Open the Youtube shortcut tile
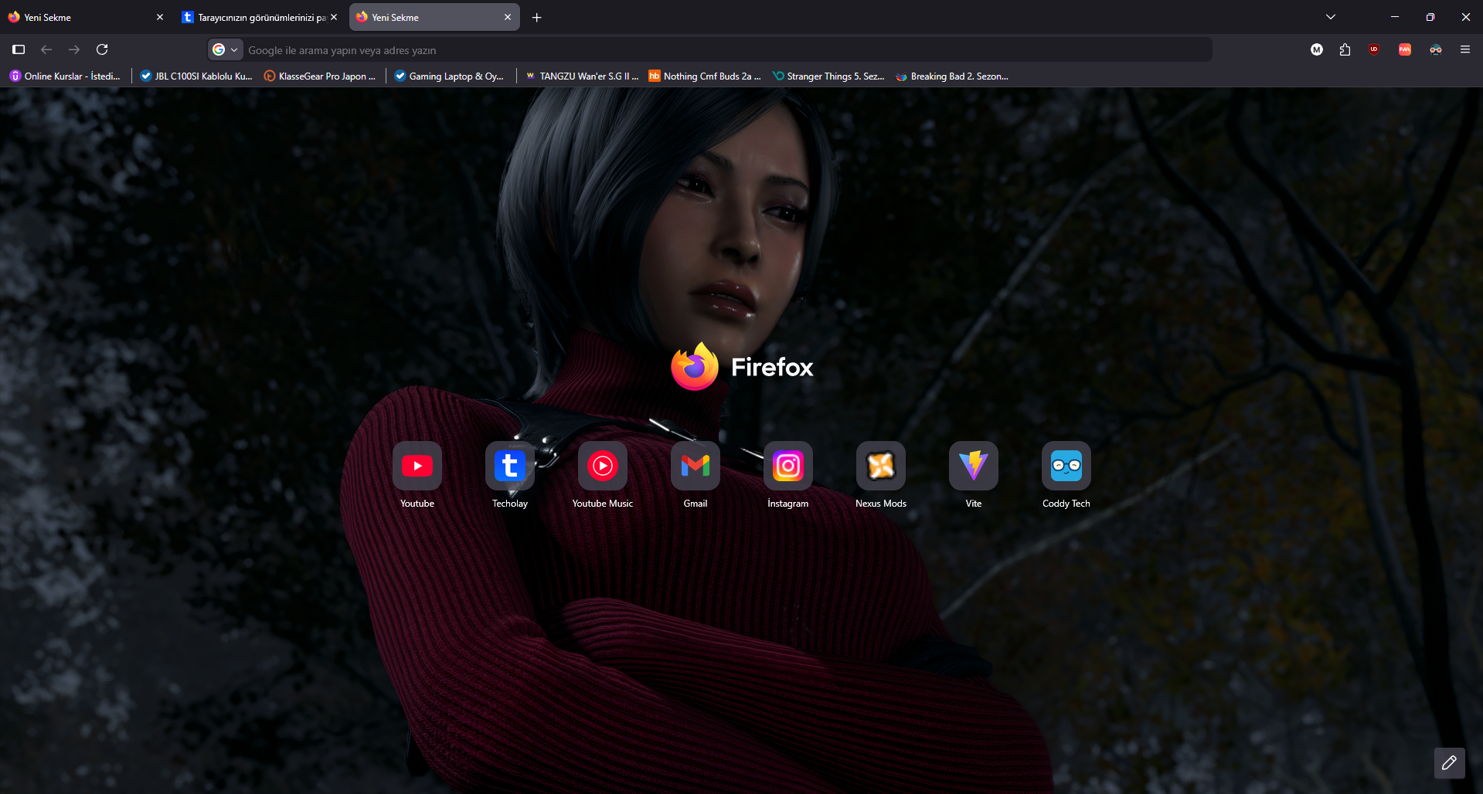 [417, 466]
